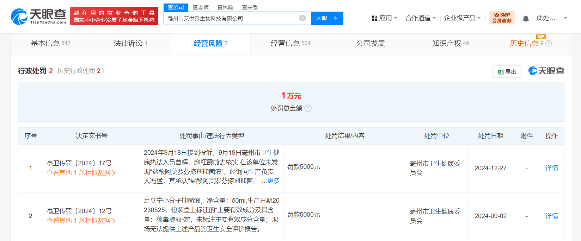Viewport: 581px width, 241px height.
Task: Switch to the 查老板 search tab
Action: 201,7
